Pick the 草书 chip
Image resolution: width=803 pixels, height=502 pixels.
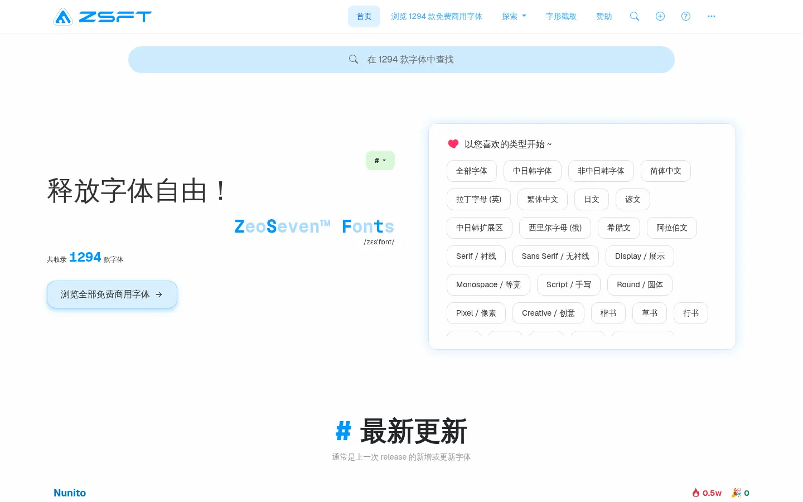point(650,313)
